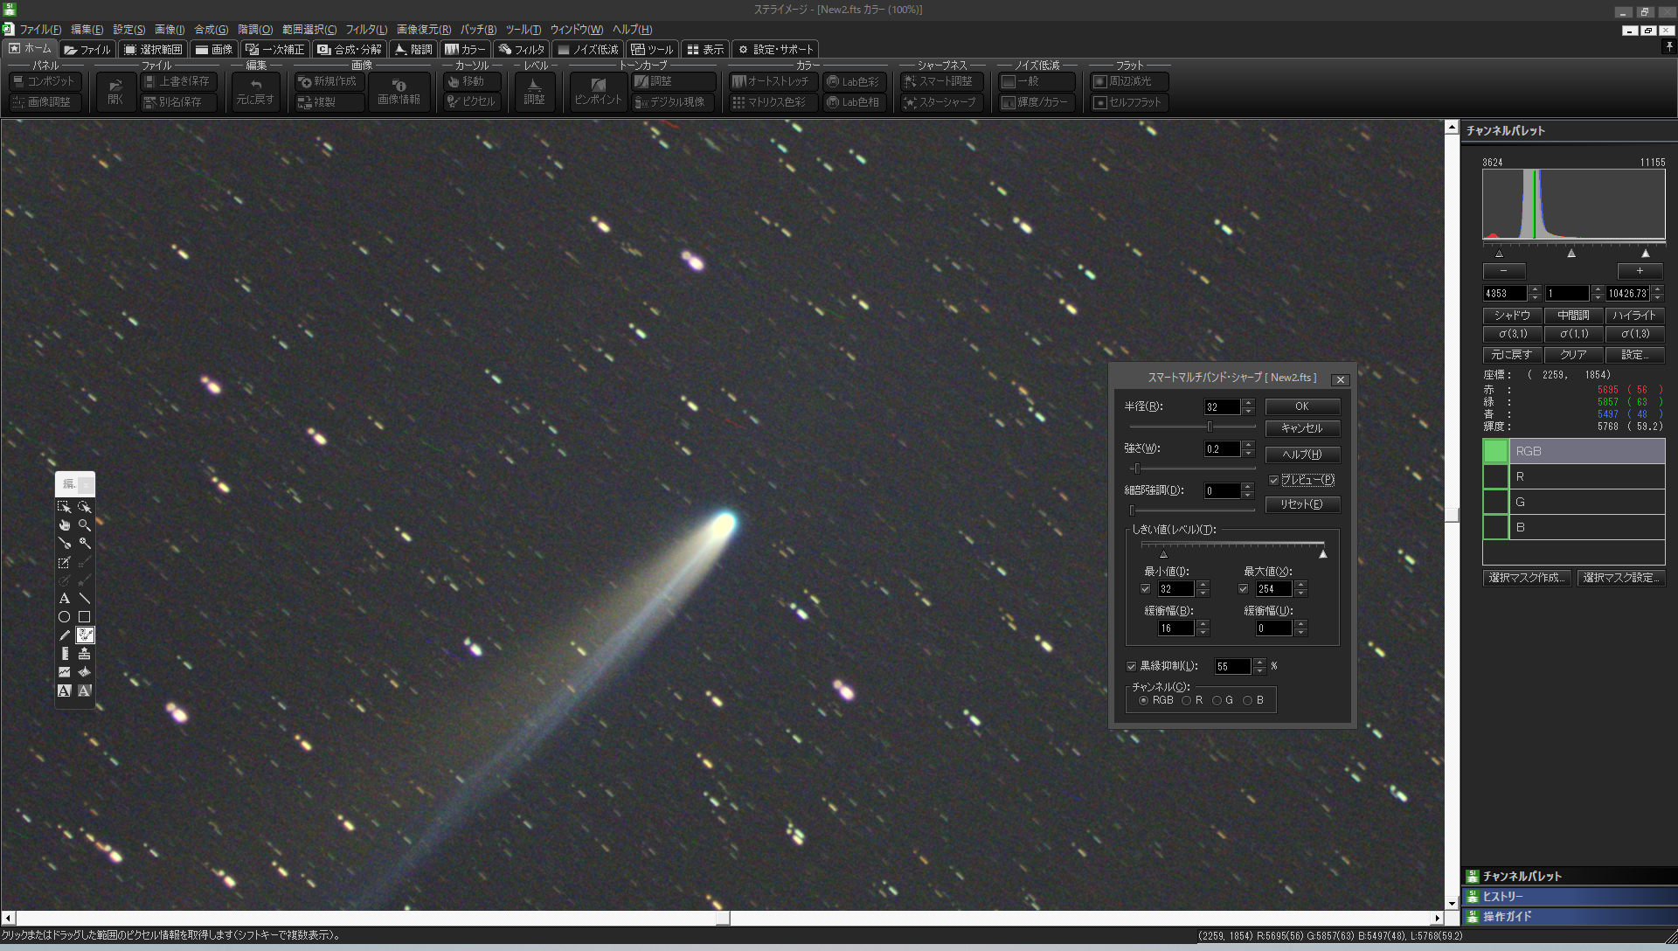Click the ruler measure tool in toolbox
Viewport: 1678px width, 951px height.
click(x=65, y=654)
